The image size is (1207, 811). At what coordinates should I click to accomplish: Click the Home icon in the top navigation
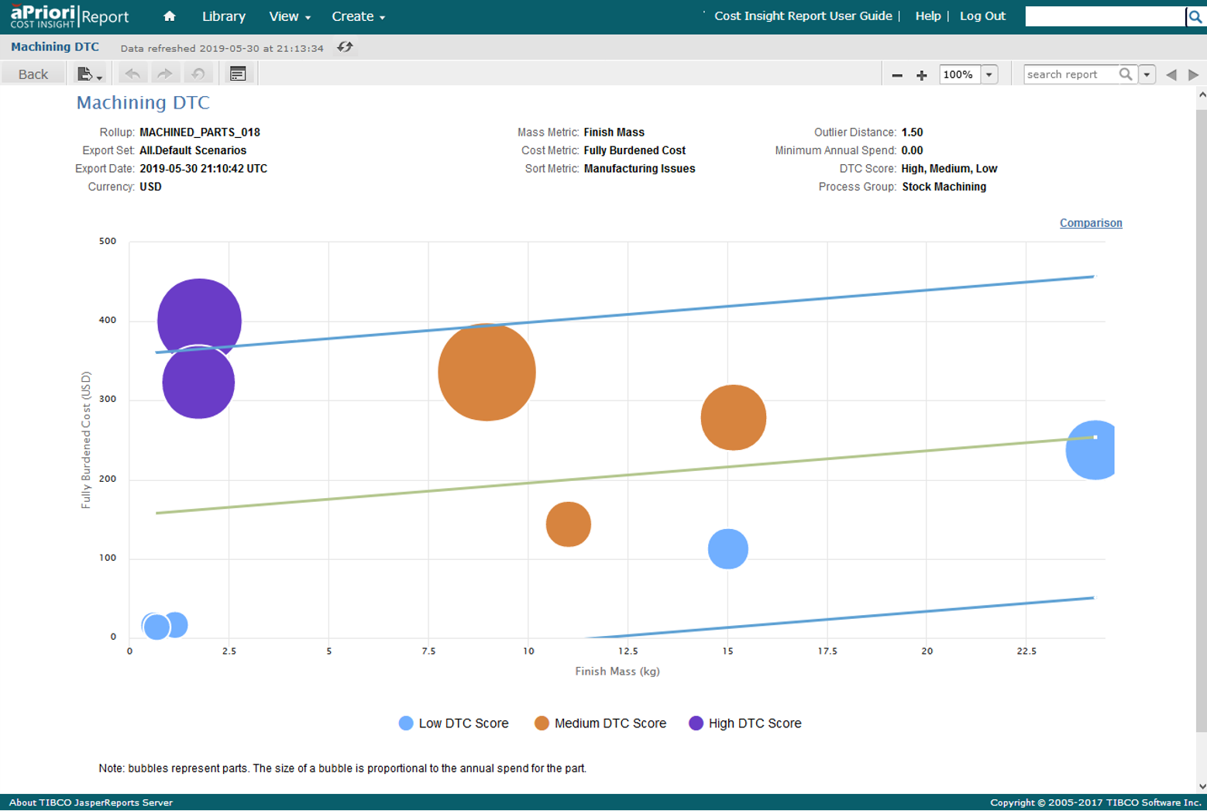169,16
